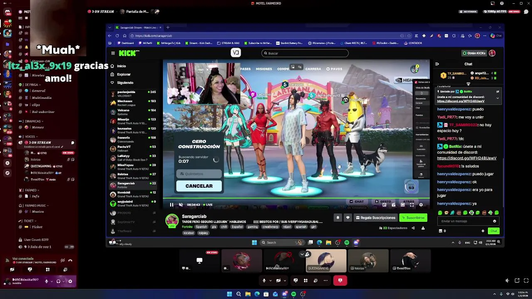Image resolution: width=532 pixels, height=299 pixels.
Task: Collapse the VOICES category in Discord
Action: (30, 137)
